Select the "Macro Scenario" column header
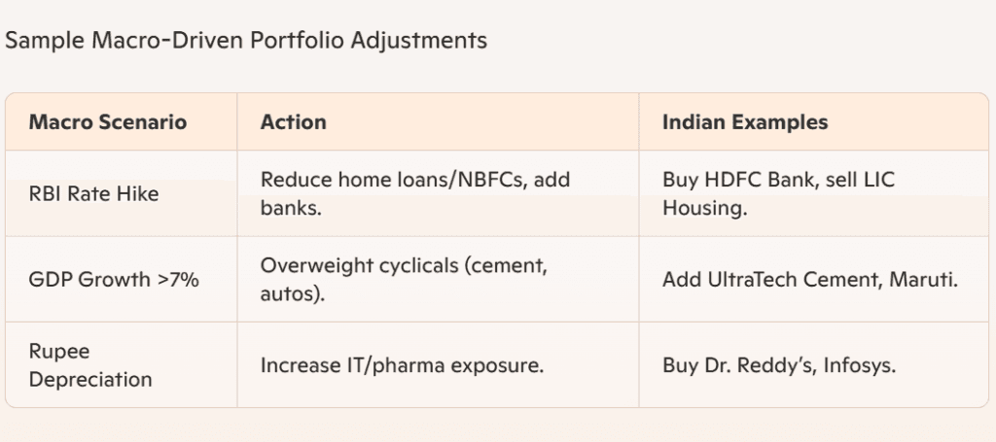The height and width of the screenshot is (442, 996). click(107, 122)
